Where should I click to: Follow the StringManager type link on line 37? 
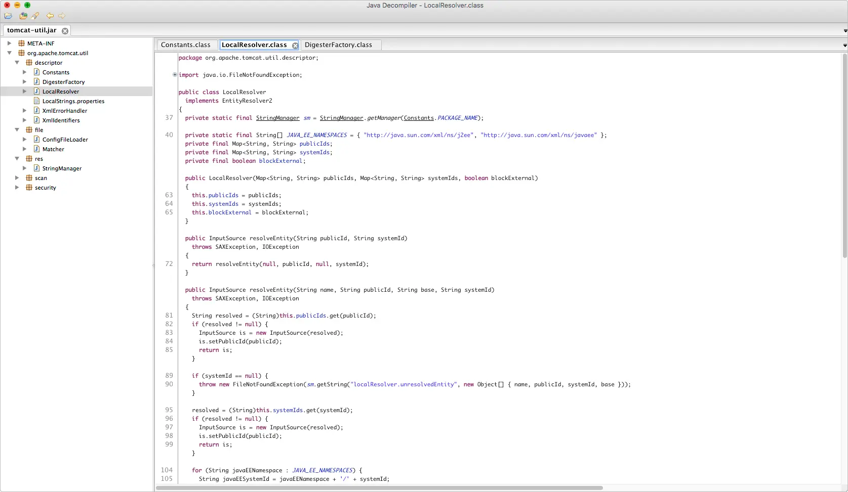point(277,118)
